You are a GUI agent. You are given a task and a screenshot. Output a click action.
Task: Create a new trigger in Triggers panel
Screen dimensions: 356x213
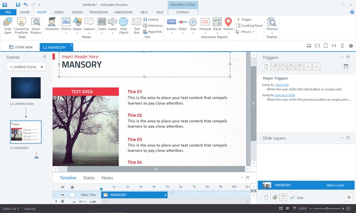(266, 67)
